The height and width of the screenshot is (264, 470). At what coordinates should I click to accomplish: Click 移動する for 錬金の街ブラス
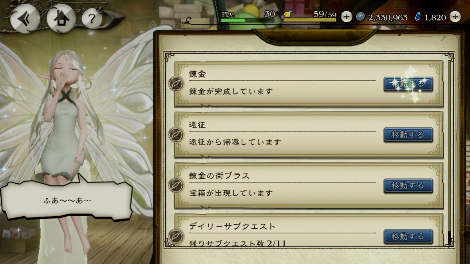[408, 186]
